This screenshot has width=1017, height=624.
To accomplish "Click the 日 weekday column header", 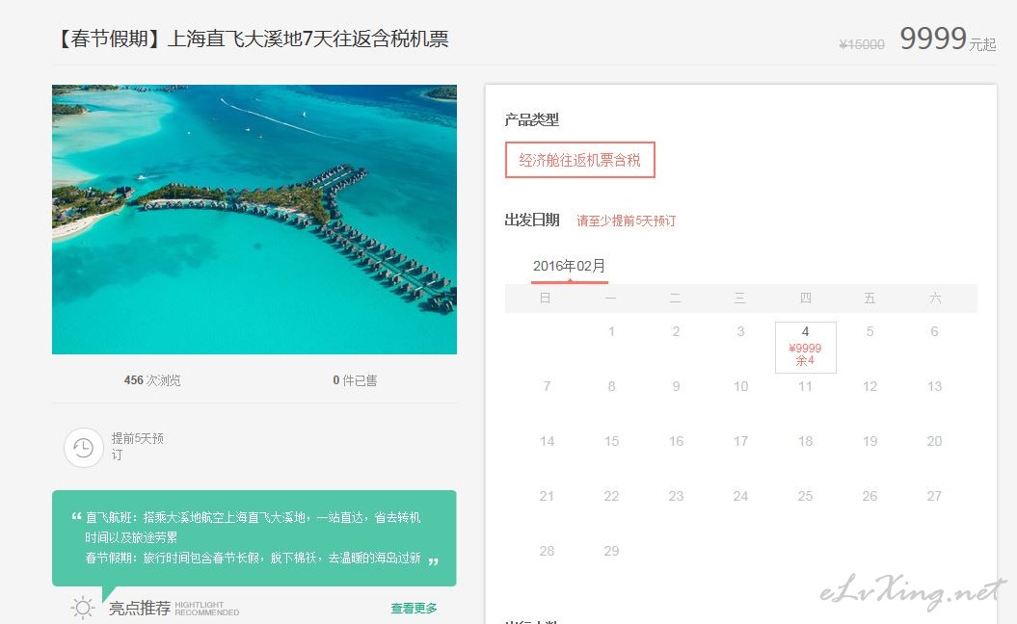I will 546,299.
